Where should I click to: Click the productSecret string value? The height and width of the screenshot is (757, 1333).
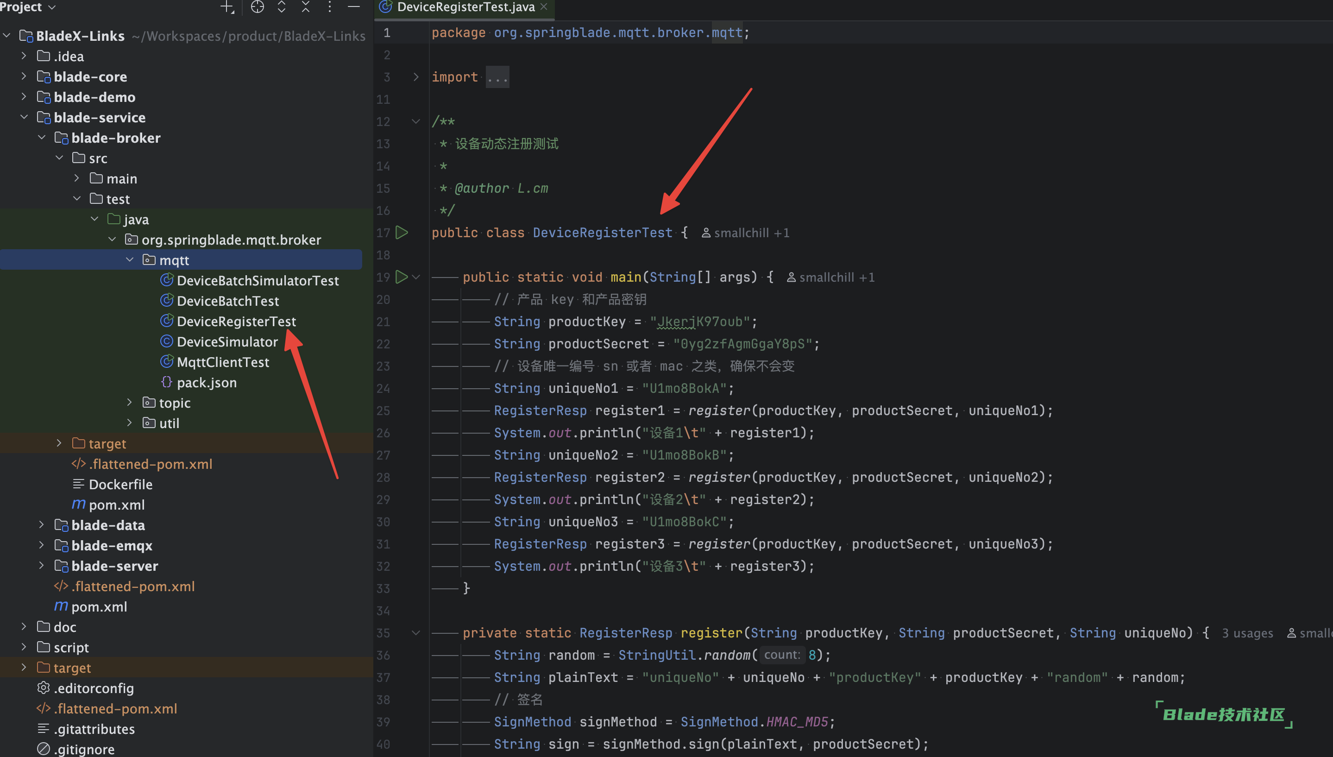click(742, 344)
